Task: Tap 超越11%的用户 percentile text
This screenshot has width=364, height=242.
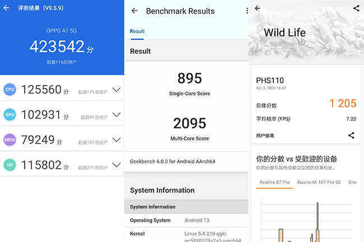Action: pos(62,62)
